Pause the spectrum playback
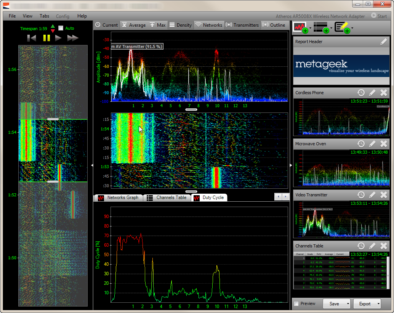The image size is (394, 313). pyautogui.click(x=46, y=38)
